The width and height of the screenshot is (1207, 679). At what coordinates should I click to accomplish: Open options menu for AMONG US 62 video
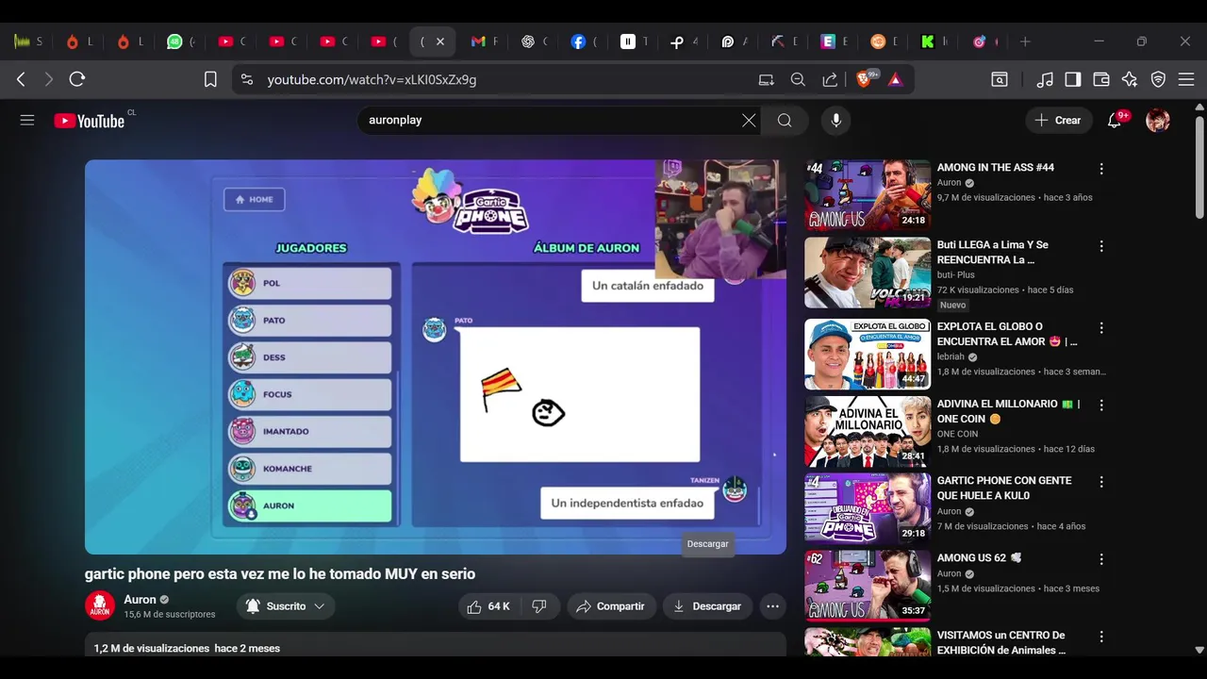point(1101,559)
